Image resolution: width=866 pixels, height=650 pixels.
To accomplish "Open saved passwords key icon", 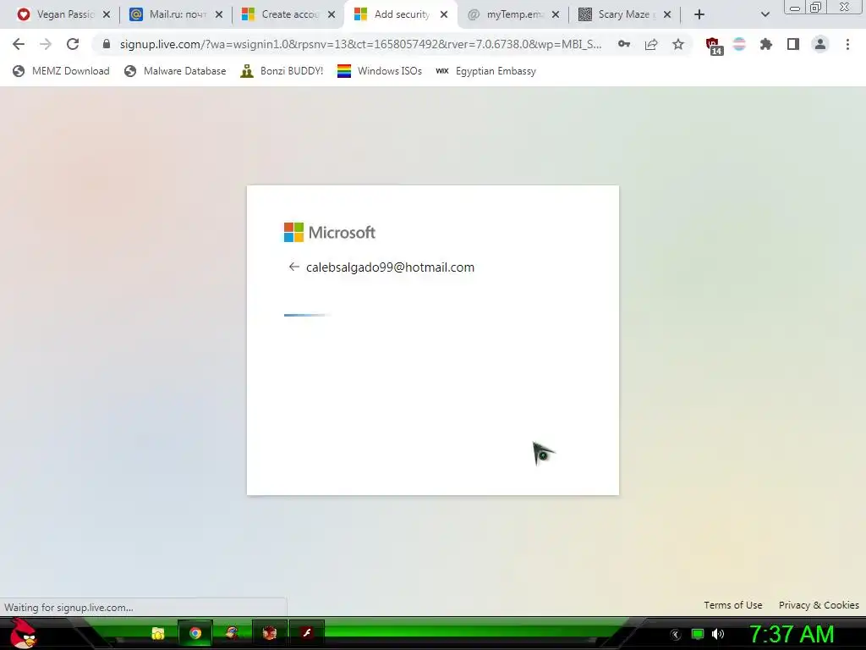I will point(624,44).
